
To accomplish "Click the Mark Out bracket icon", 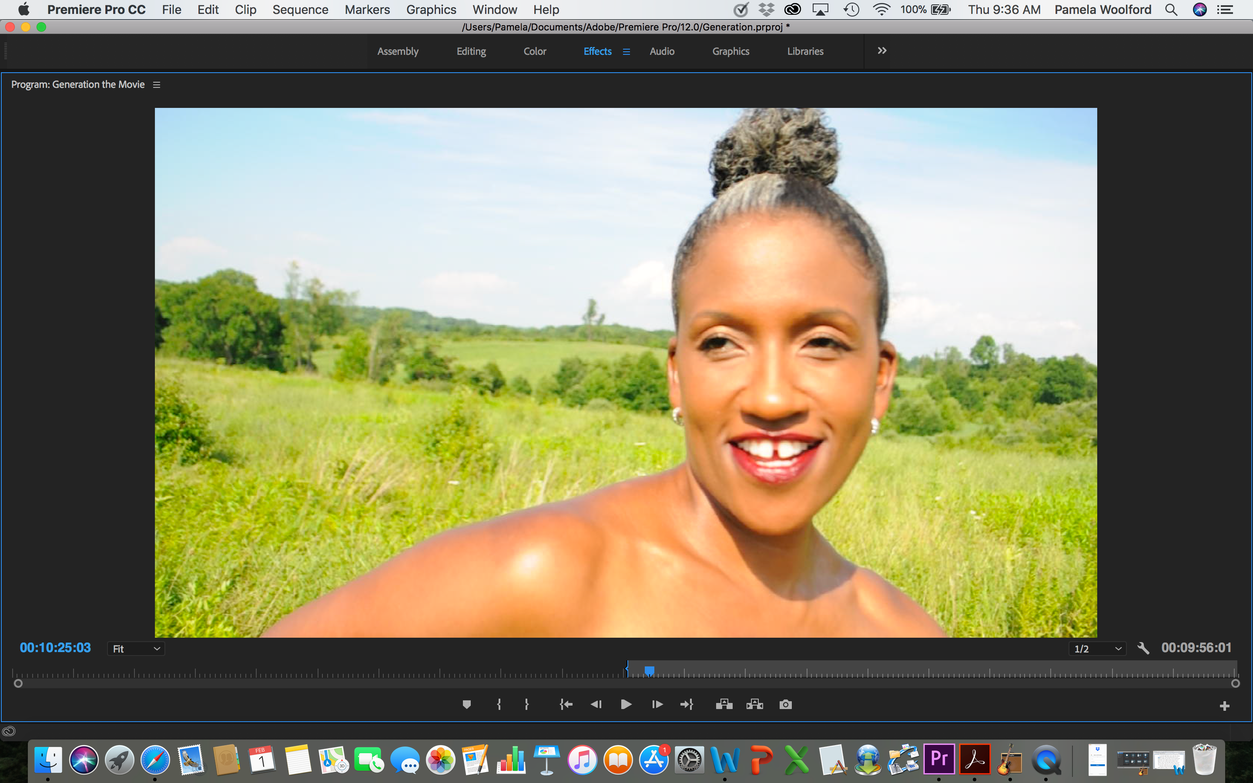I will click(x=526, y=704).
